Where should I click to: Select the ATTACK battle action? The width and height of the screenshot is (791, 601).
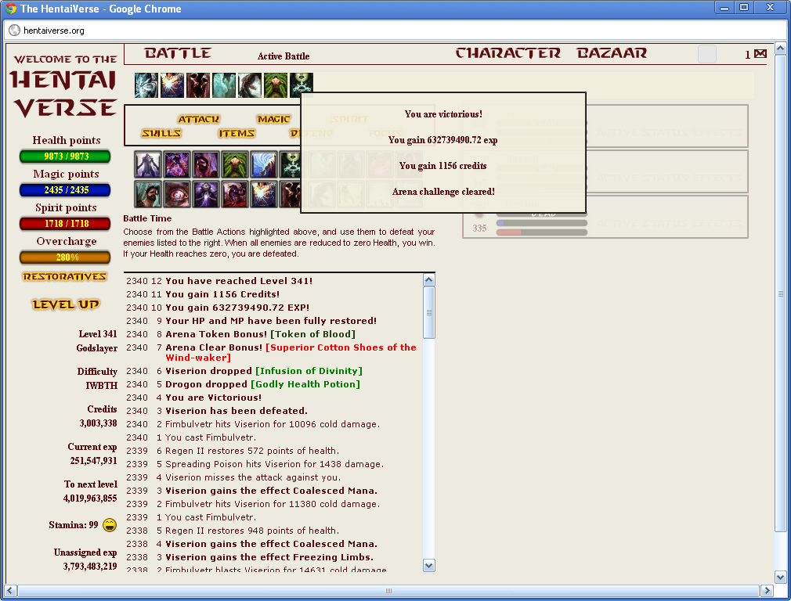pyautogui.click(x=199, y=119)
